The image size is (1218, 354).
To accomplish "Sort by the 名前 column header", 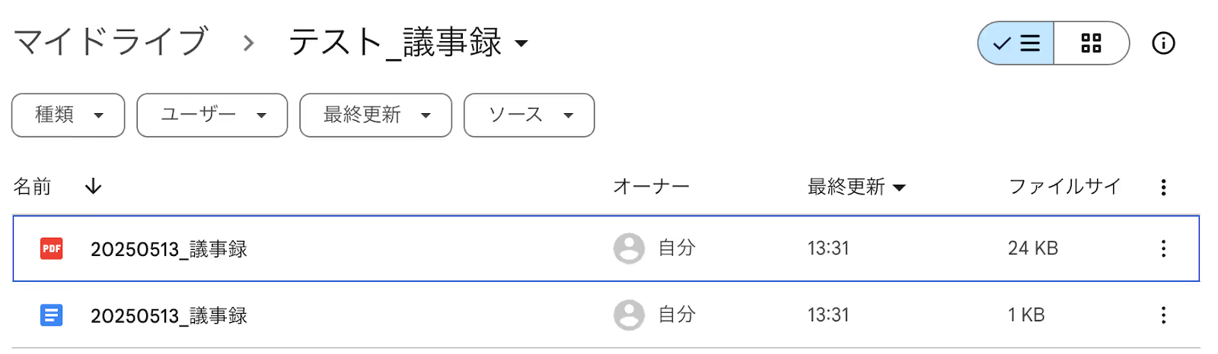I will [32, 186].
